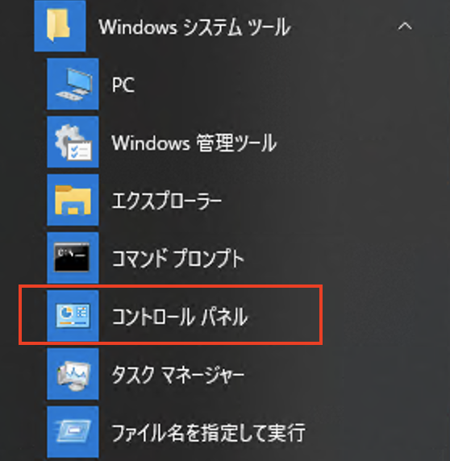
Task: Click the Windows 管理ツール gear icon
Action: [x=73, y=142]
